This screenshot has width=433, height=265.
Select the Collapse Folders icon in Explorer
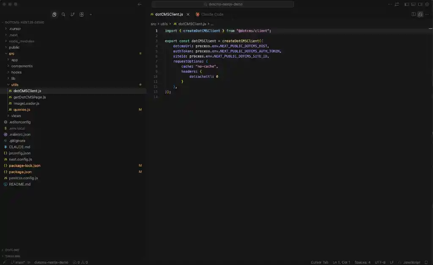point(82,14)
